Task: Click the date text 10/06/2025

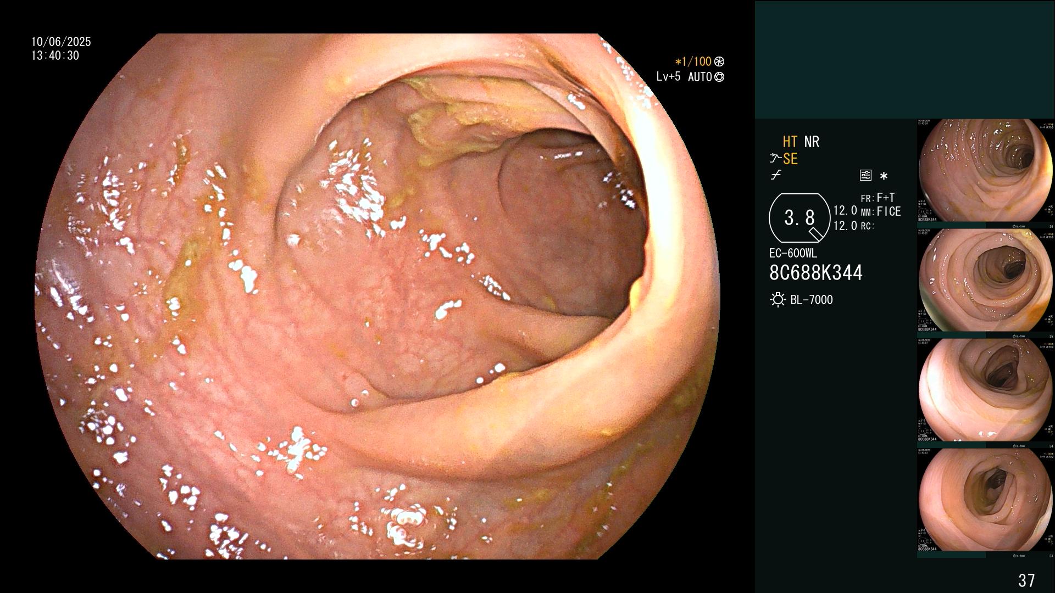Action: [61, 42]
